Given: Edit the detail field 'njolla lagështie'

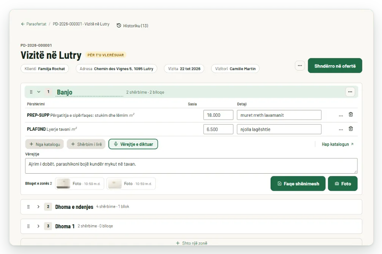Looking at the screenshot, I should point(279,129).
